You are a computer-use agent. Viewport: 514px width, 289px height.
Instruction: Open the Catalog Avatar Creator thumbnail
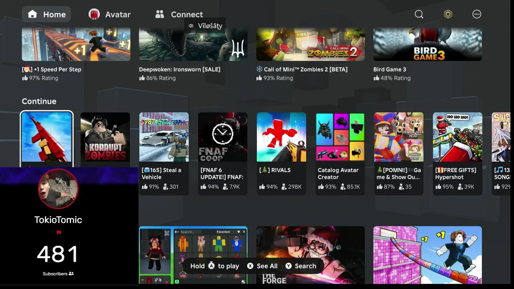tap(340, 137)
